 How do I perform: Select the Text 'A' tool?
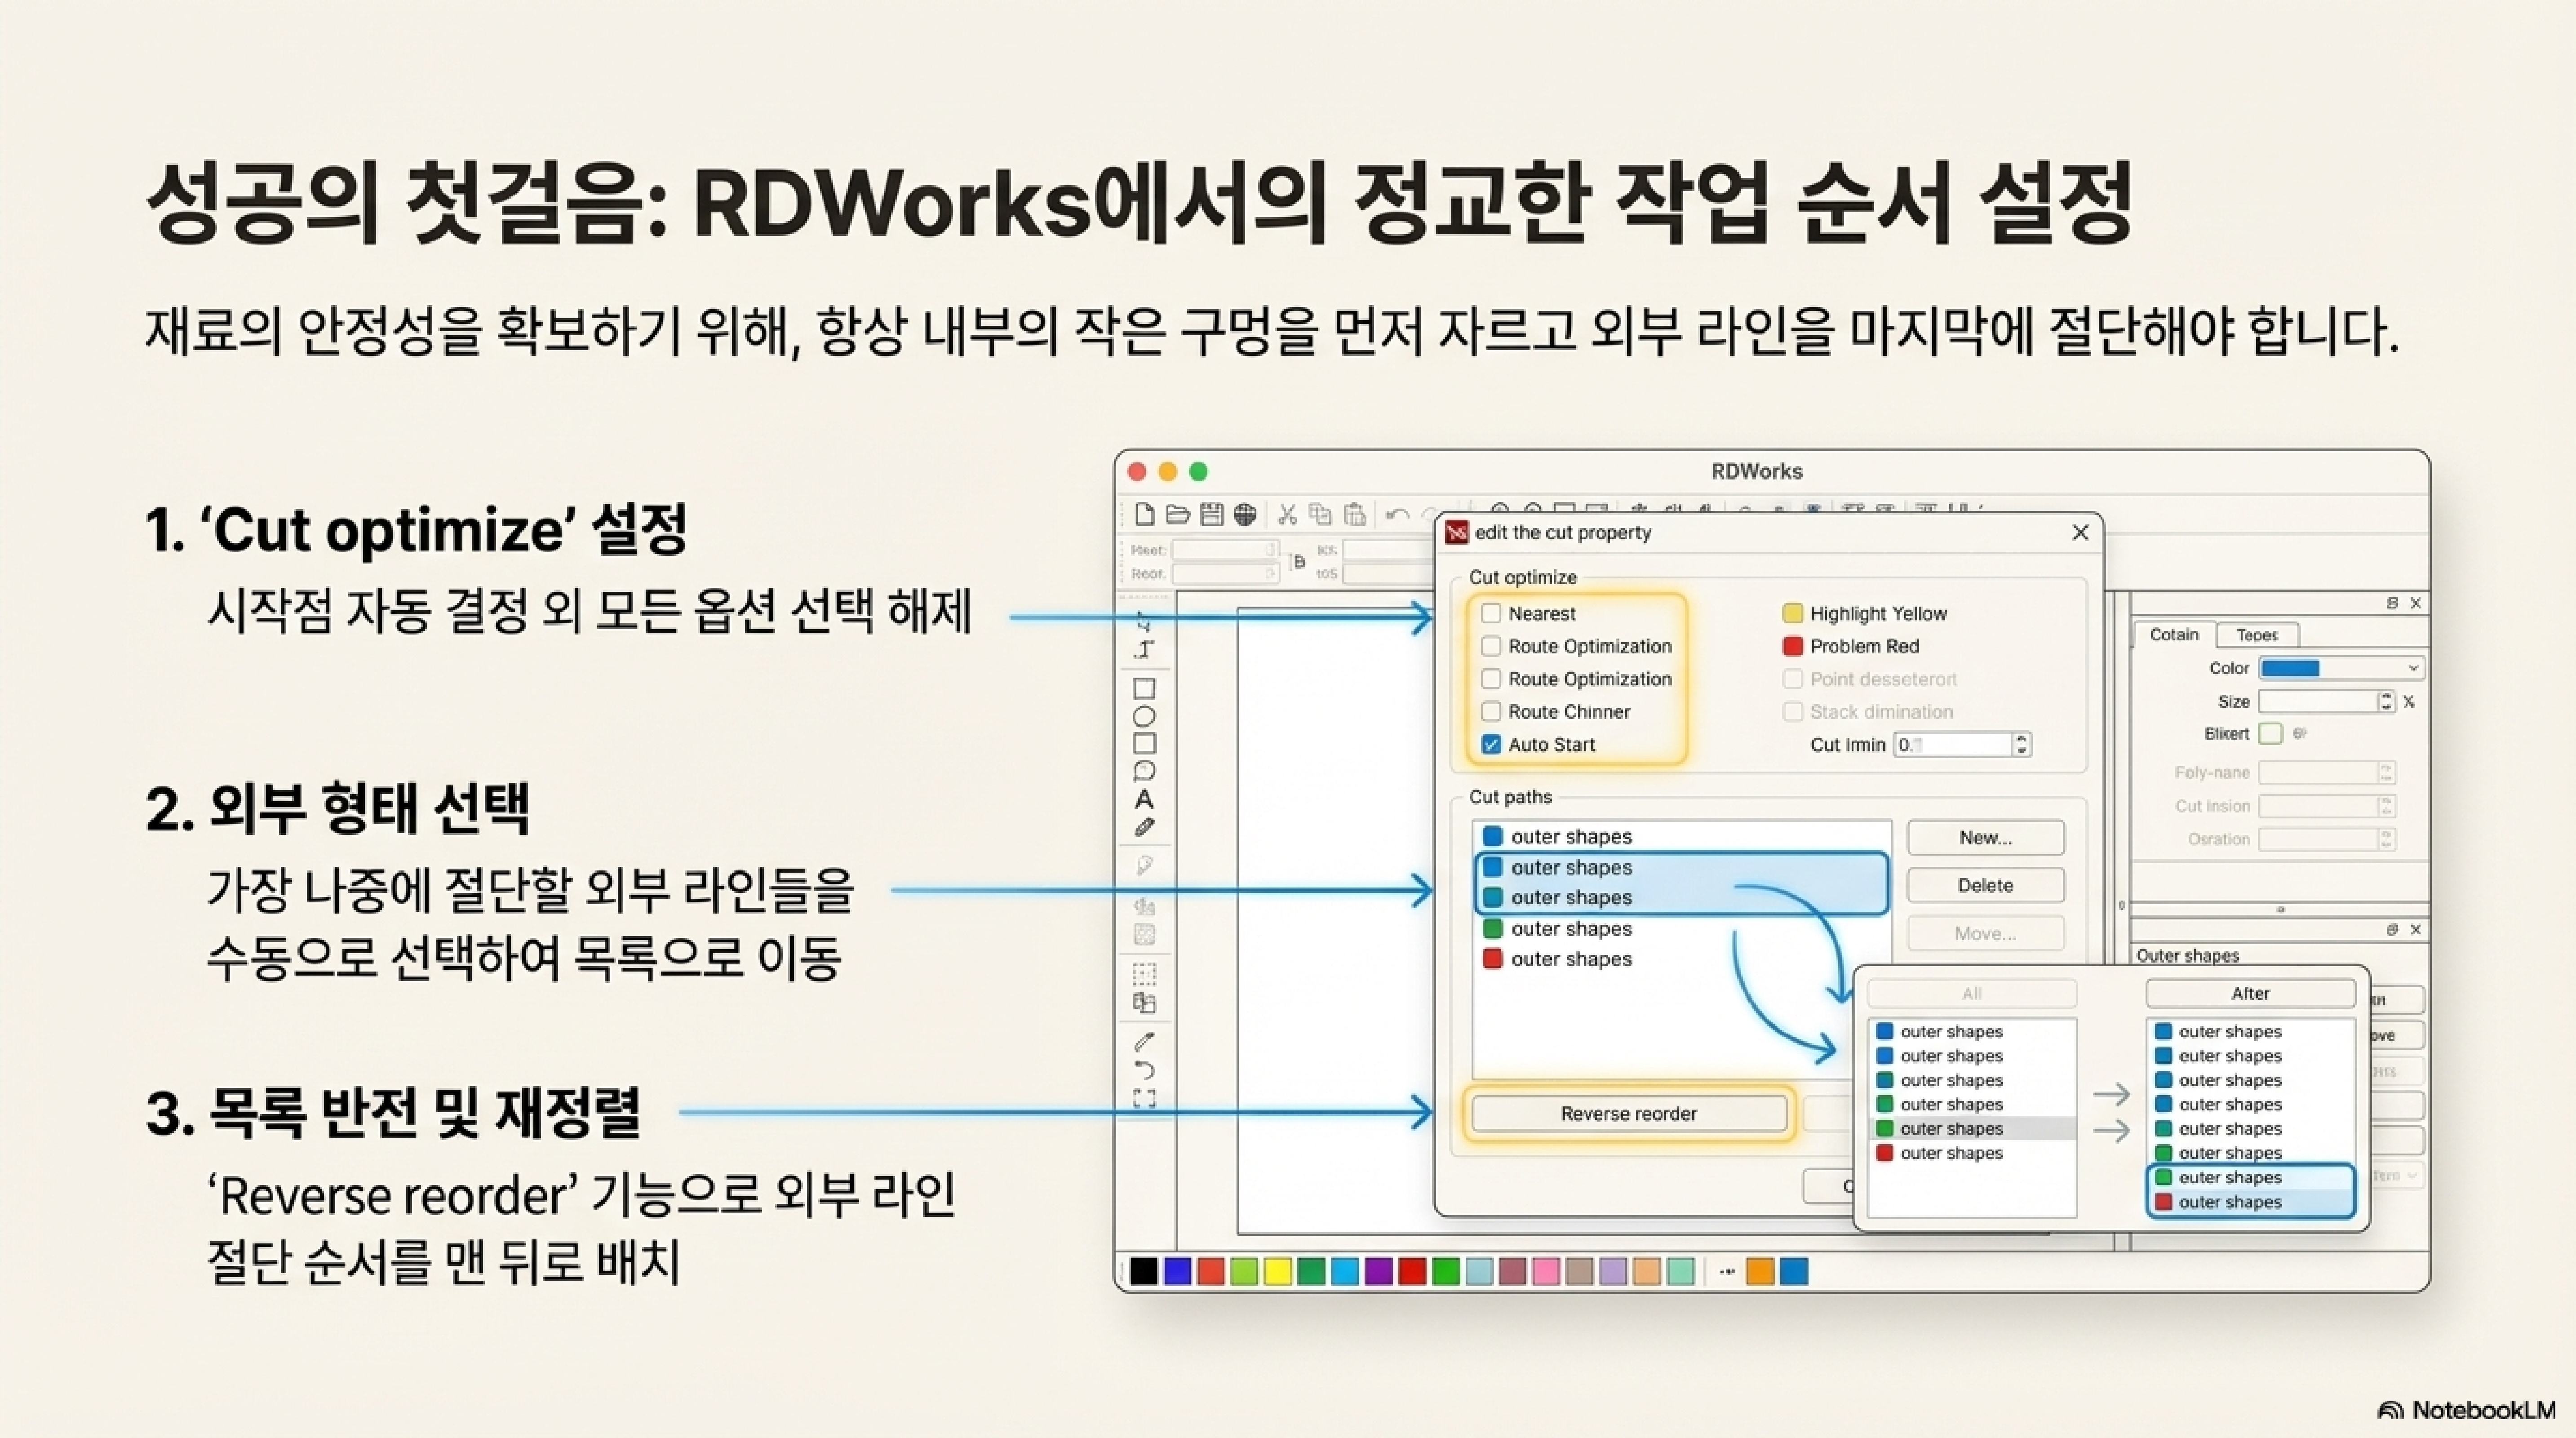(1145, 800)
